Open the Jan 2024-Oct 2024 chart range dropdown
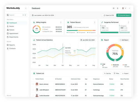139x102 pixels. 88,40
